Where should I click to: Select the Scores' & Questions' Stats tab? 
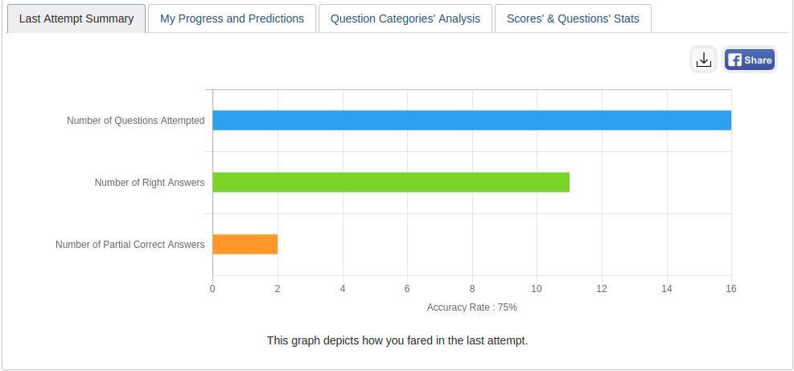(x=573, y=19)
